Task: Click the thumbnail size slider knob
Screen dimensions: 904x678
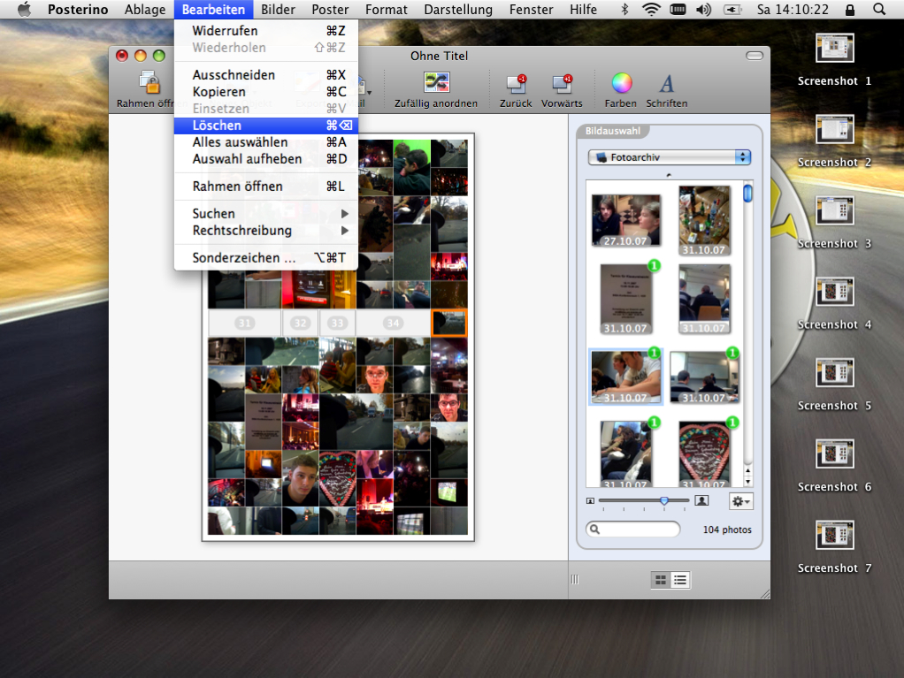Action: tap(664, 501)
